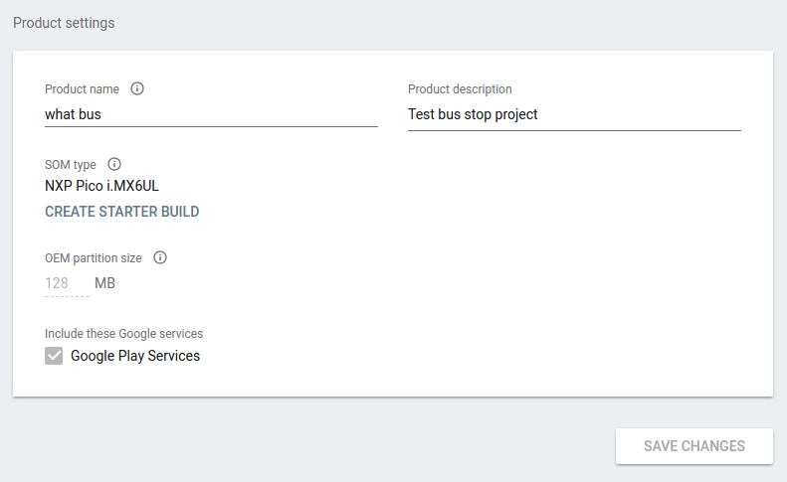The height and width of the screenshot is (482, 787).
Task: Focus the Product name field containing 'what bus'
Action: 211,115
